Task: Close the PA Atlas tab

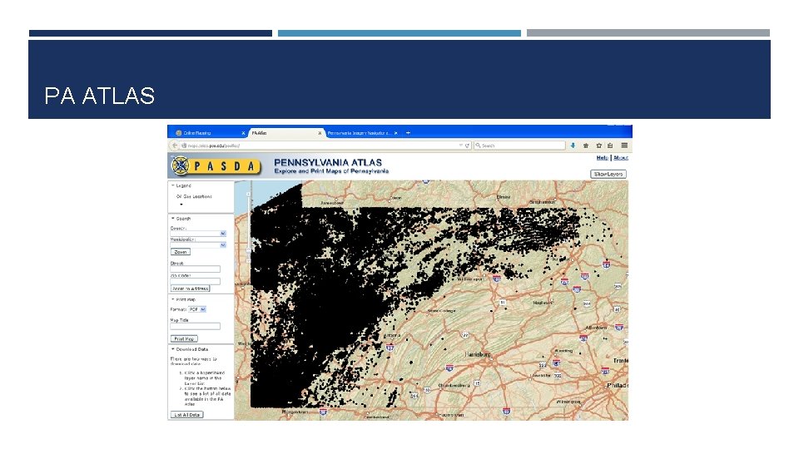Action: tap(320, 133)
